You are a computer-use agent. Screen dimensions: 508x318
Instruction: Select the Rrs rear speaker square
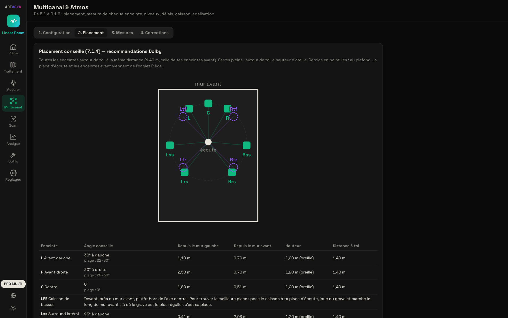click(232, 172)
